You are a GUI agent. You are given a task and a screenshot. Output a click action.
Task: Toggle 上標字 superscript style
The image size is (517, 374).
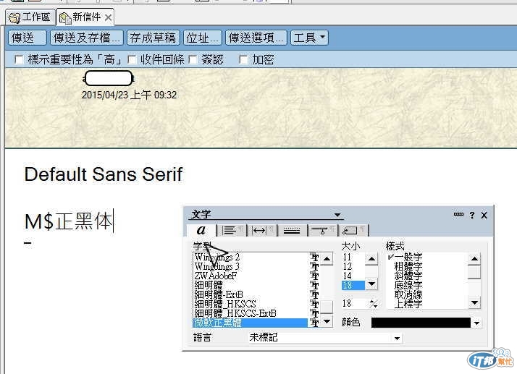point(408,304)
